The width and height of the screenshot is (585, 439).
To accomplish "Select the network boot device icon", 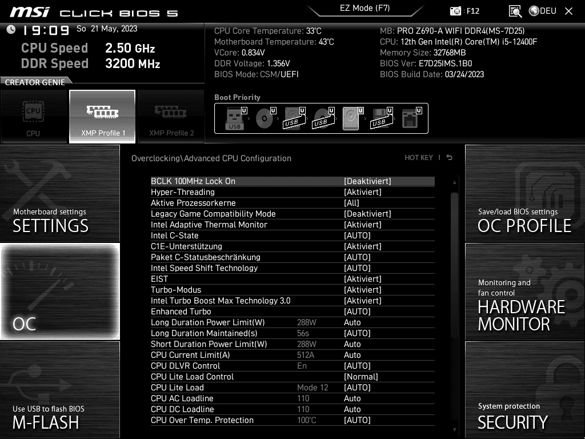I will click(410, 118).
